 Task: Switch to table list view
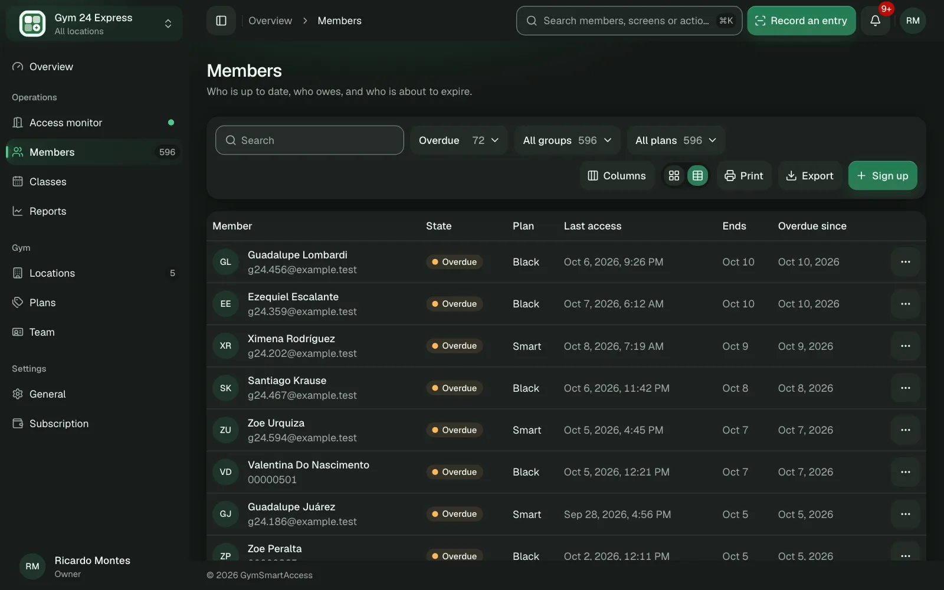[697, 176]
